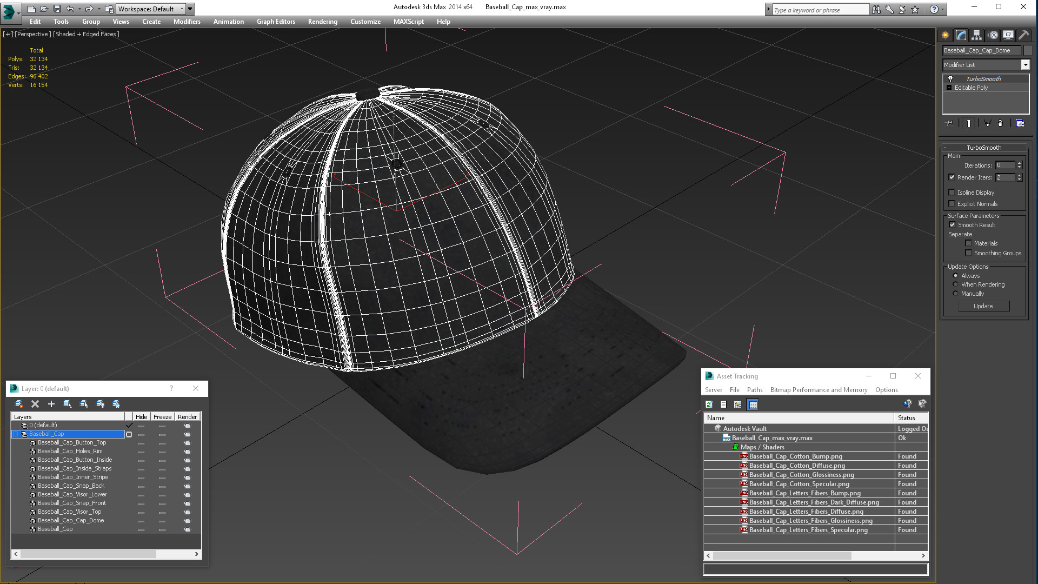
Task: Increase the Iterations spinner value
Action: click(x=1020, y=163)
